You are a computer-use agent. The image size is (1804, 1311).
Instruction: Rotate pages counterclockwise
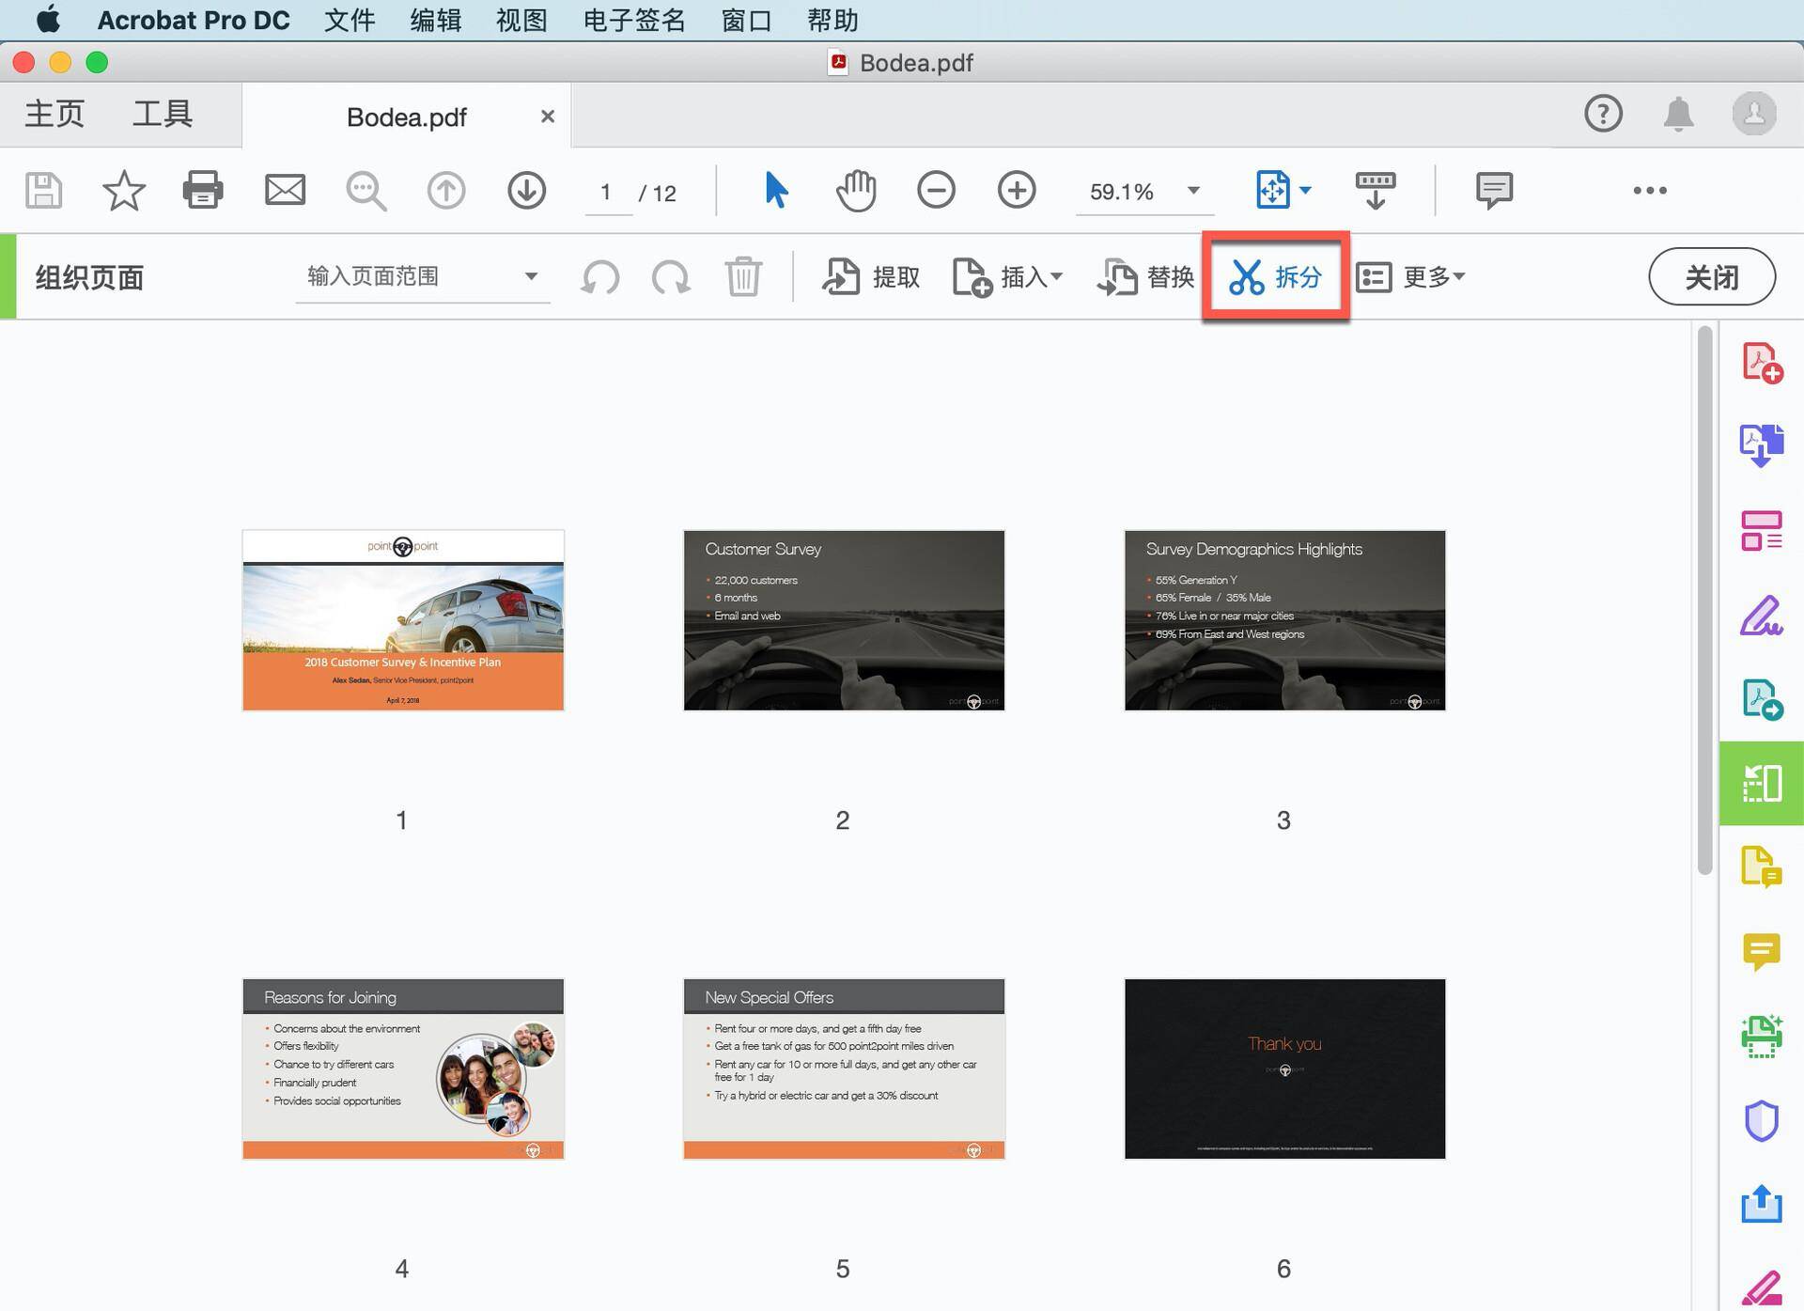pyautogui.click(x=600, y=277)
